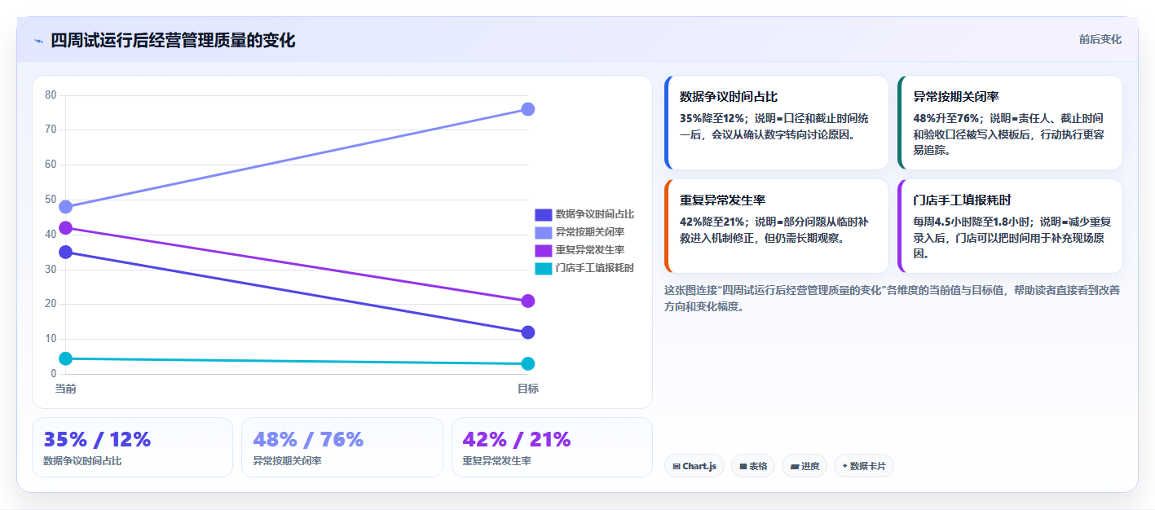Toggle the 异常按期关闭率 legend swatch
Image resolution: width=1155 pixels, height=510 pixels.
click(543, 232)
